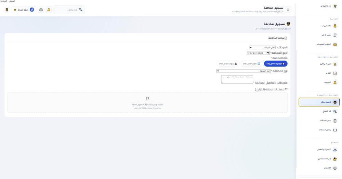Click the file upload drop area
This screenshot has width=342, height=179.
tap(147, 102)
